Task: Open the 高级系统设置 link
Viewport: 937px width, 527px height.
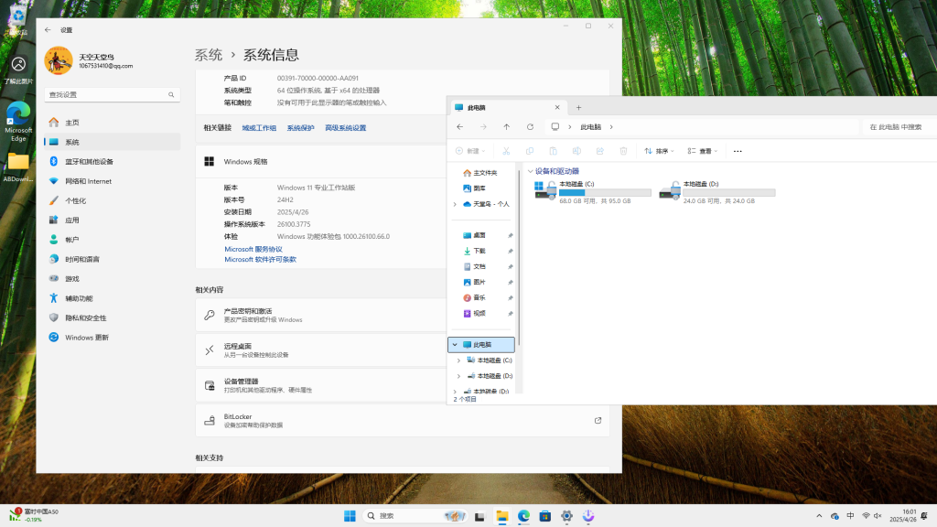Action: pyautogui.click(x=345, y=128)
